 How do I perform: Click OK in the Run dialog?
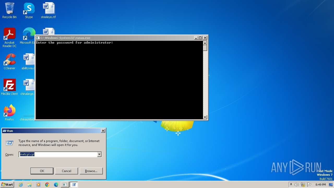pyautogui.click(x=42, y=171)
